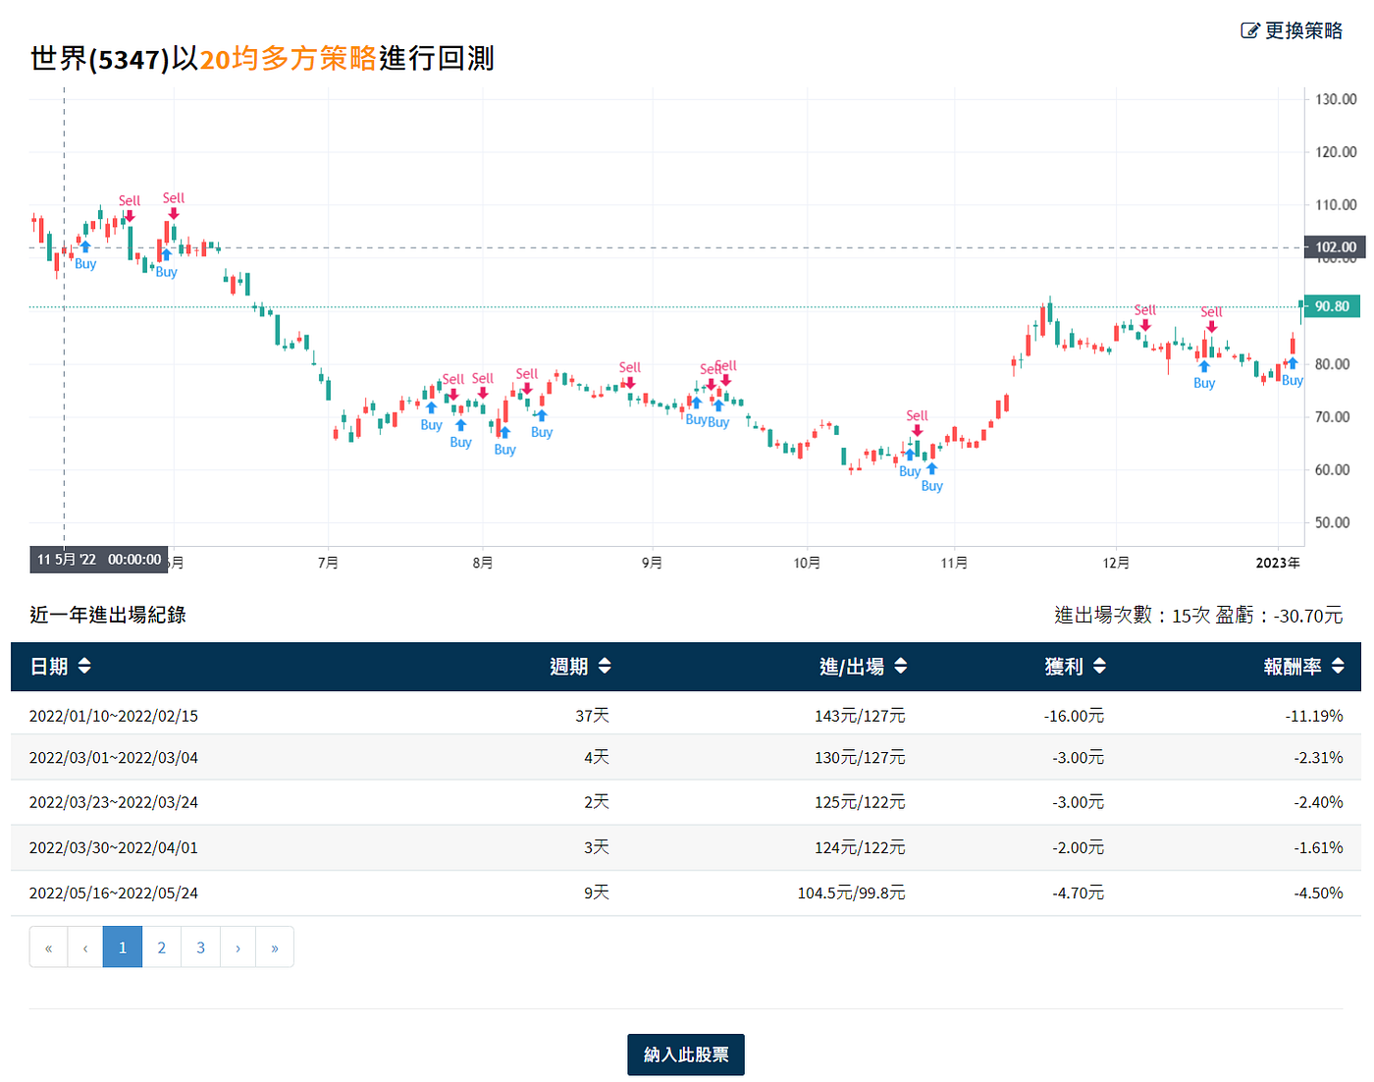The width and height of the screenshot is (1374, 1082).
Task: Click the 20均多方策略 strategy name text
Action: pos(289,59)
